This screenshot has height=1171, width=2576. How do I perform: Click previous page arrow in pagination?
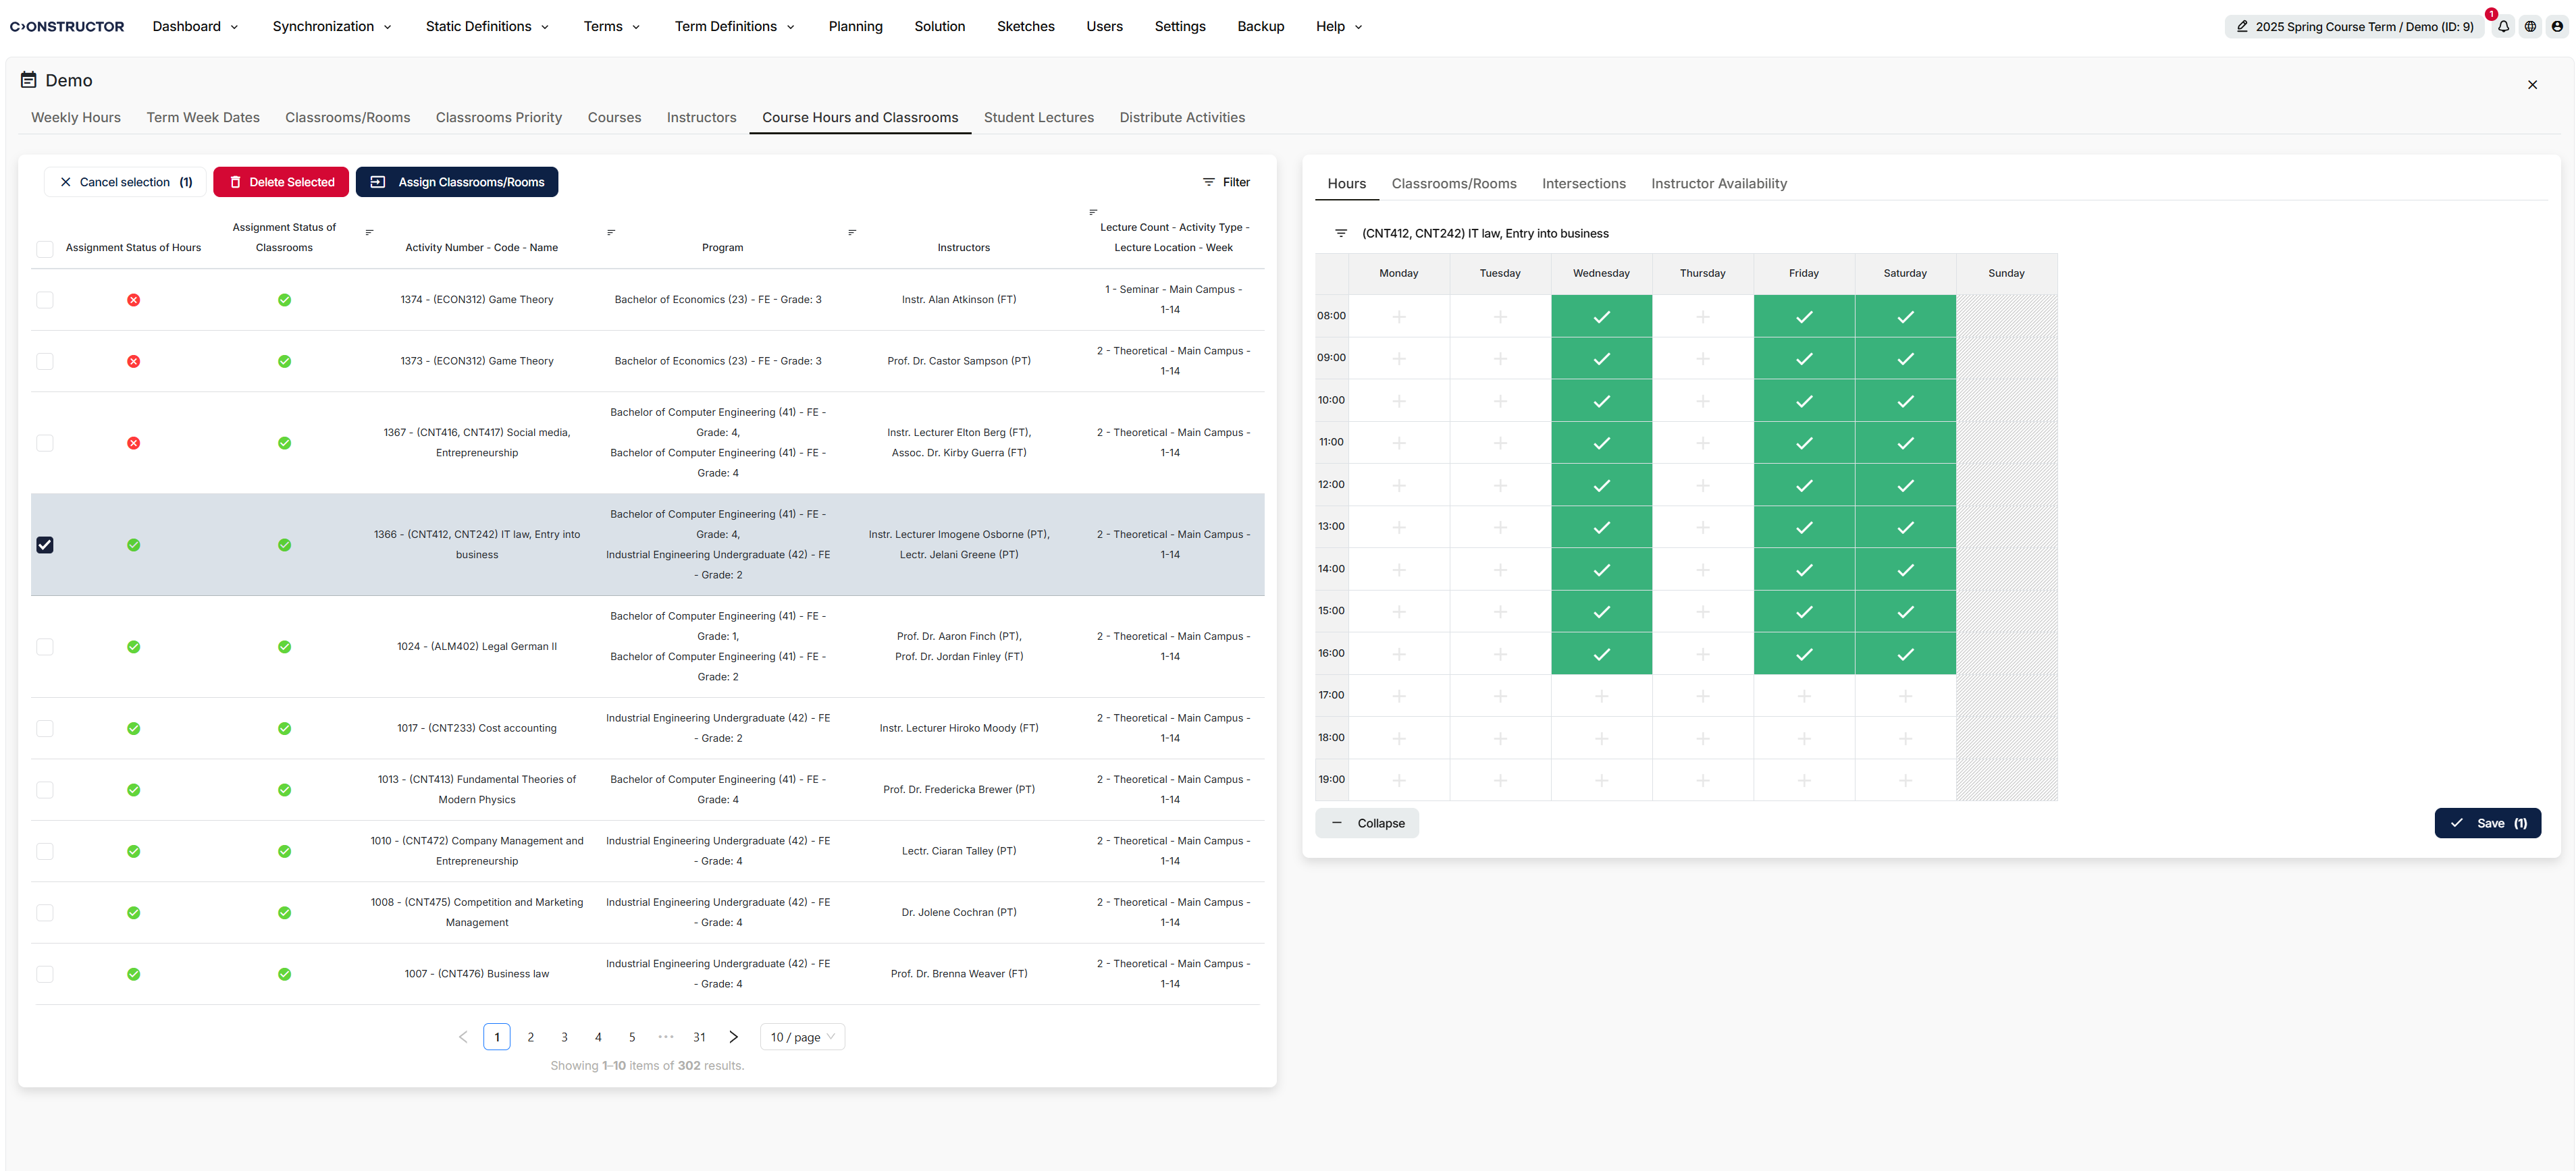[463, 1037]
